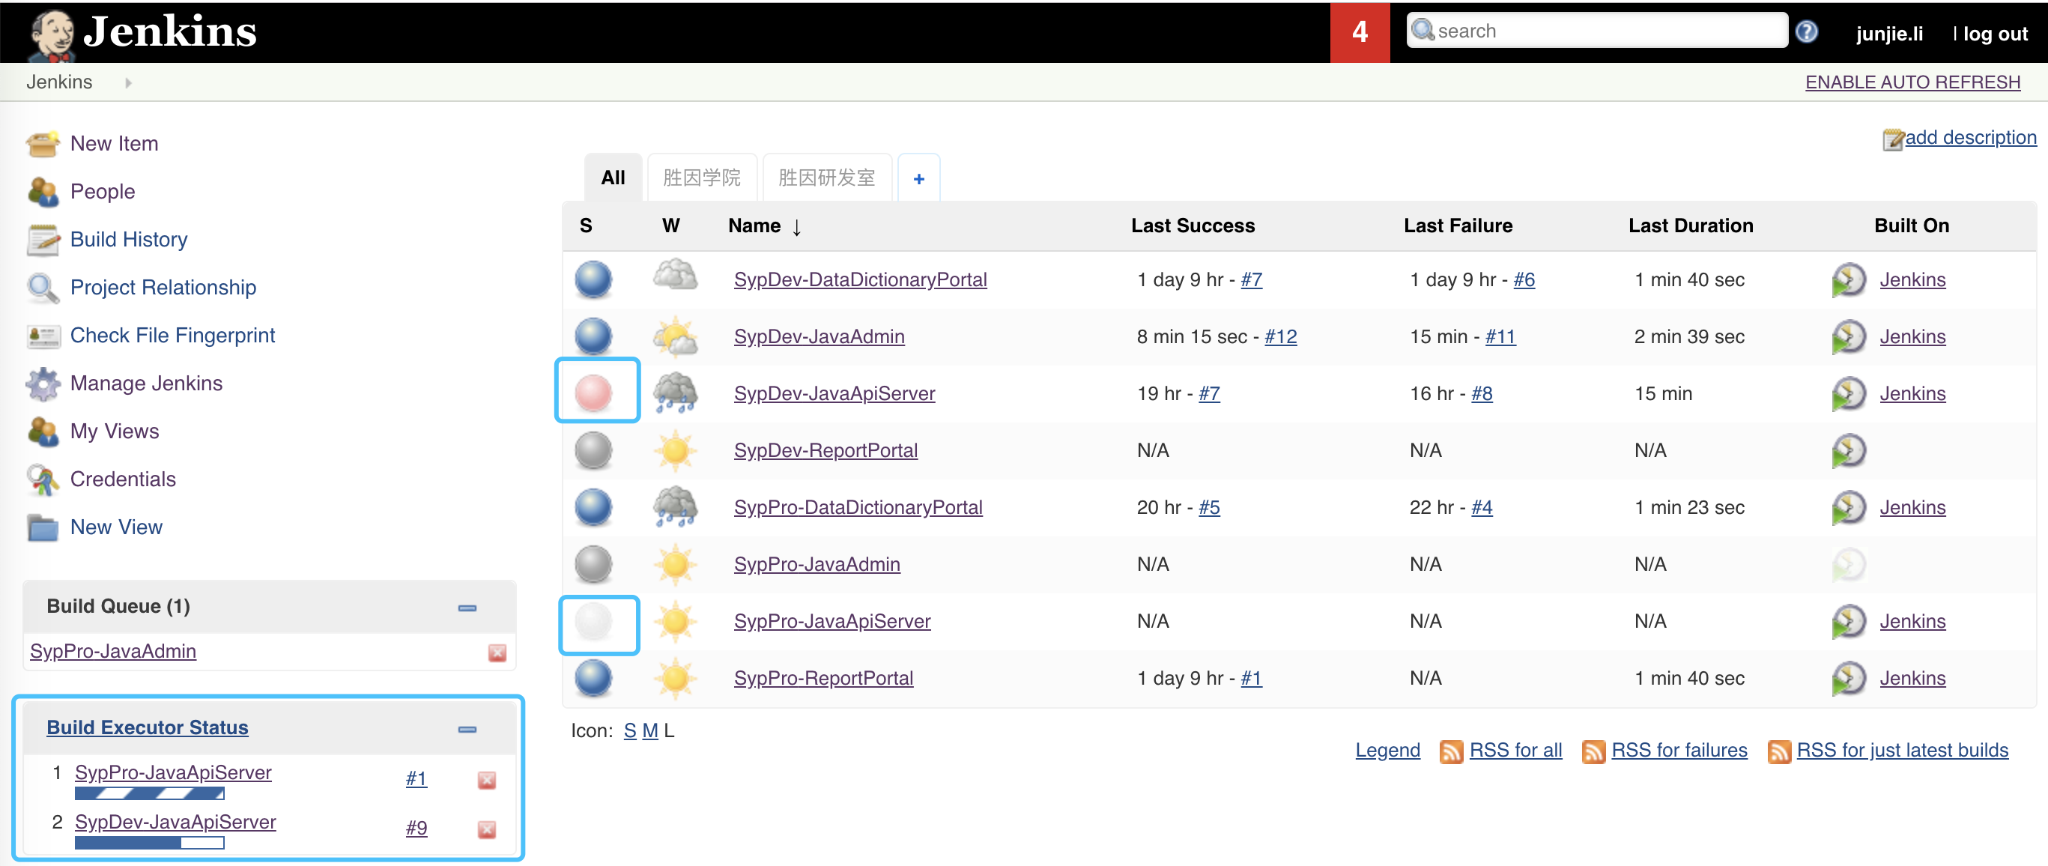The height and width of the screenshot is (866, 2048).
Task: Sort jobs by Last Success column
Action: (x=1193, y=225)
